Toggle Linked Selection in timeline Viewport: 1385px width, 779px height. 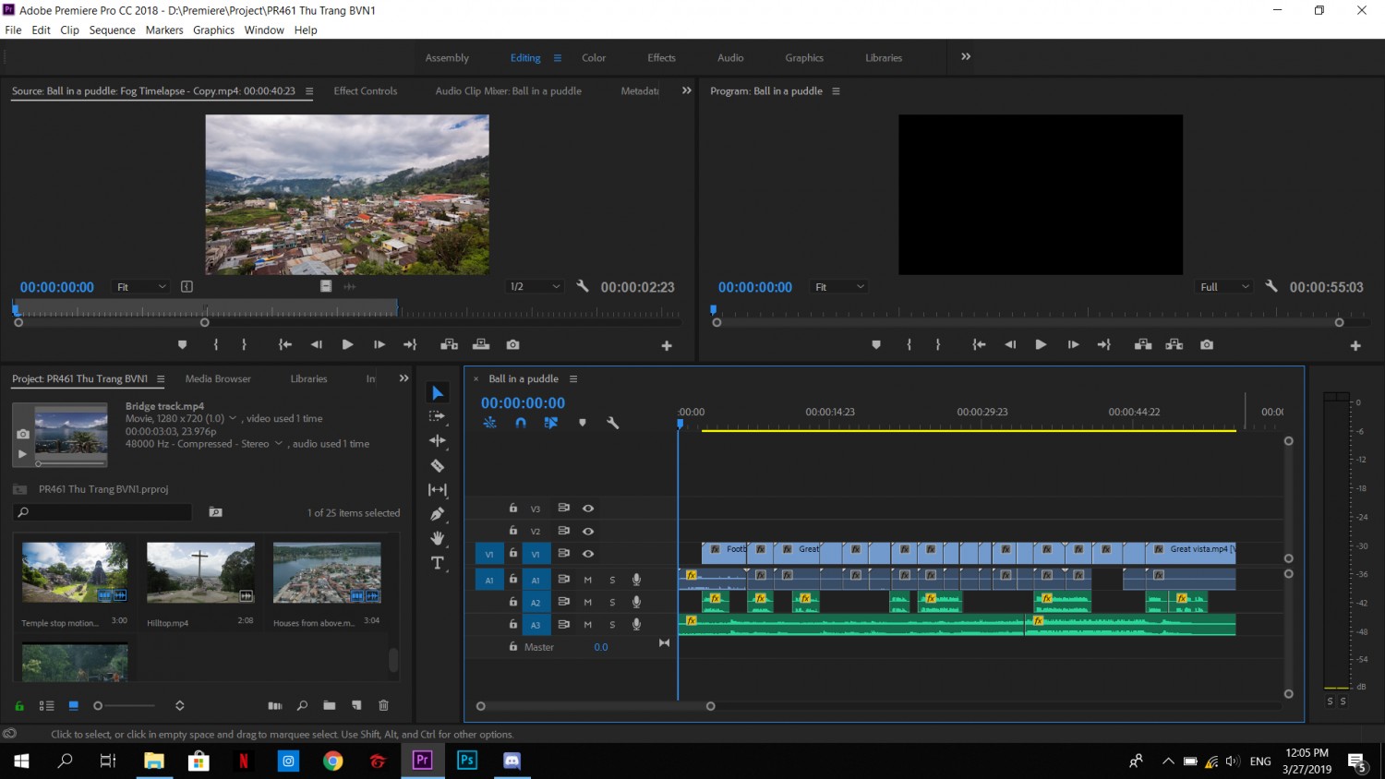point(551,423)
